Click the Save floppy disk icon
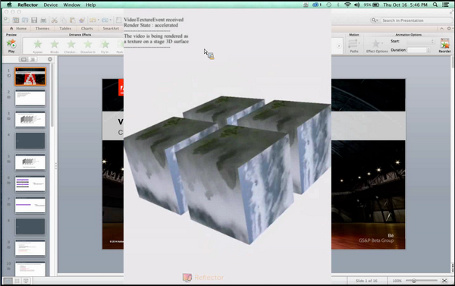455x286 pixels. click(34, 20)
